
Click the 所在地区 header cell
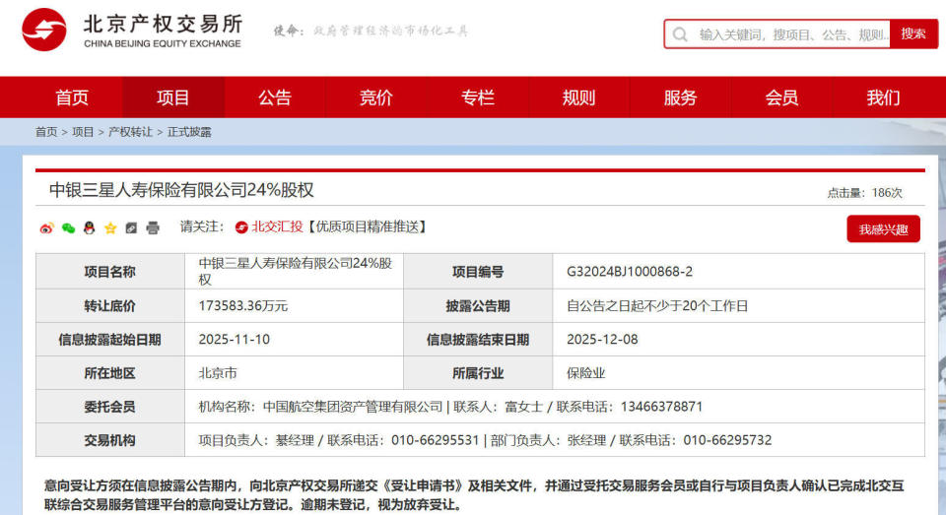pos(109,373)
